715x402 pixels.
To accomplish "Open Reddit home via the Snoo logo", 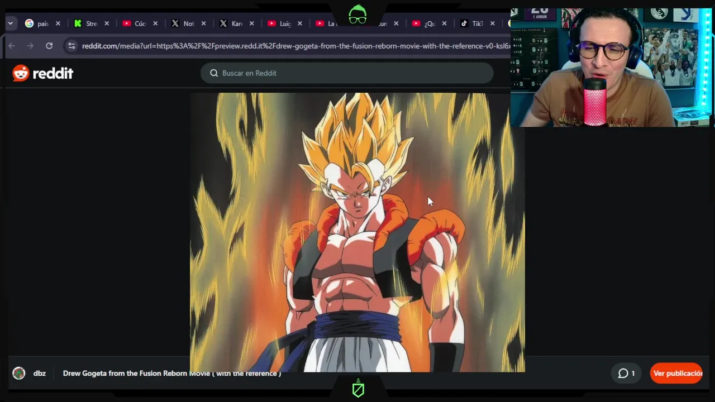I will [x=21, y=73].
